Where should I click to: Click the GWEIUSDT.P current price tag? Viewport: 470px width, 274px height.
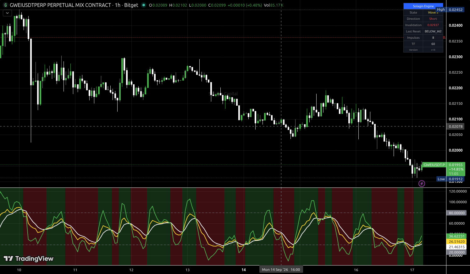(434, 165)
